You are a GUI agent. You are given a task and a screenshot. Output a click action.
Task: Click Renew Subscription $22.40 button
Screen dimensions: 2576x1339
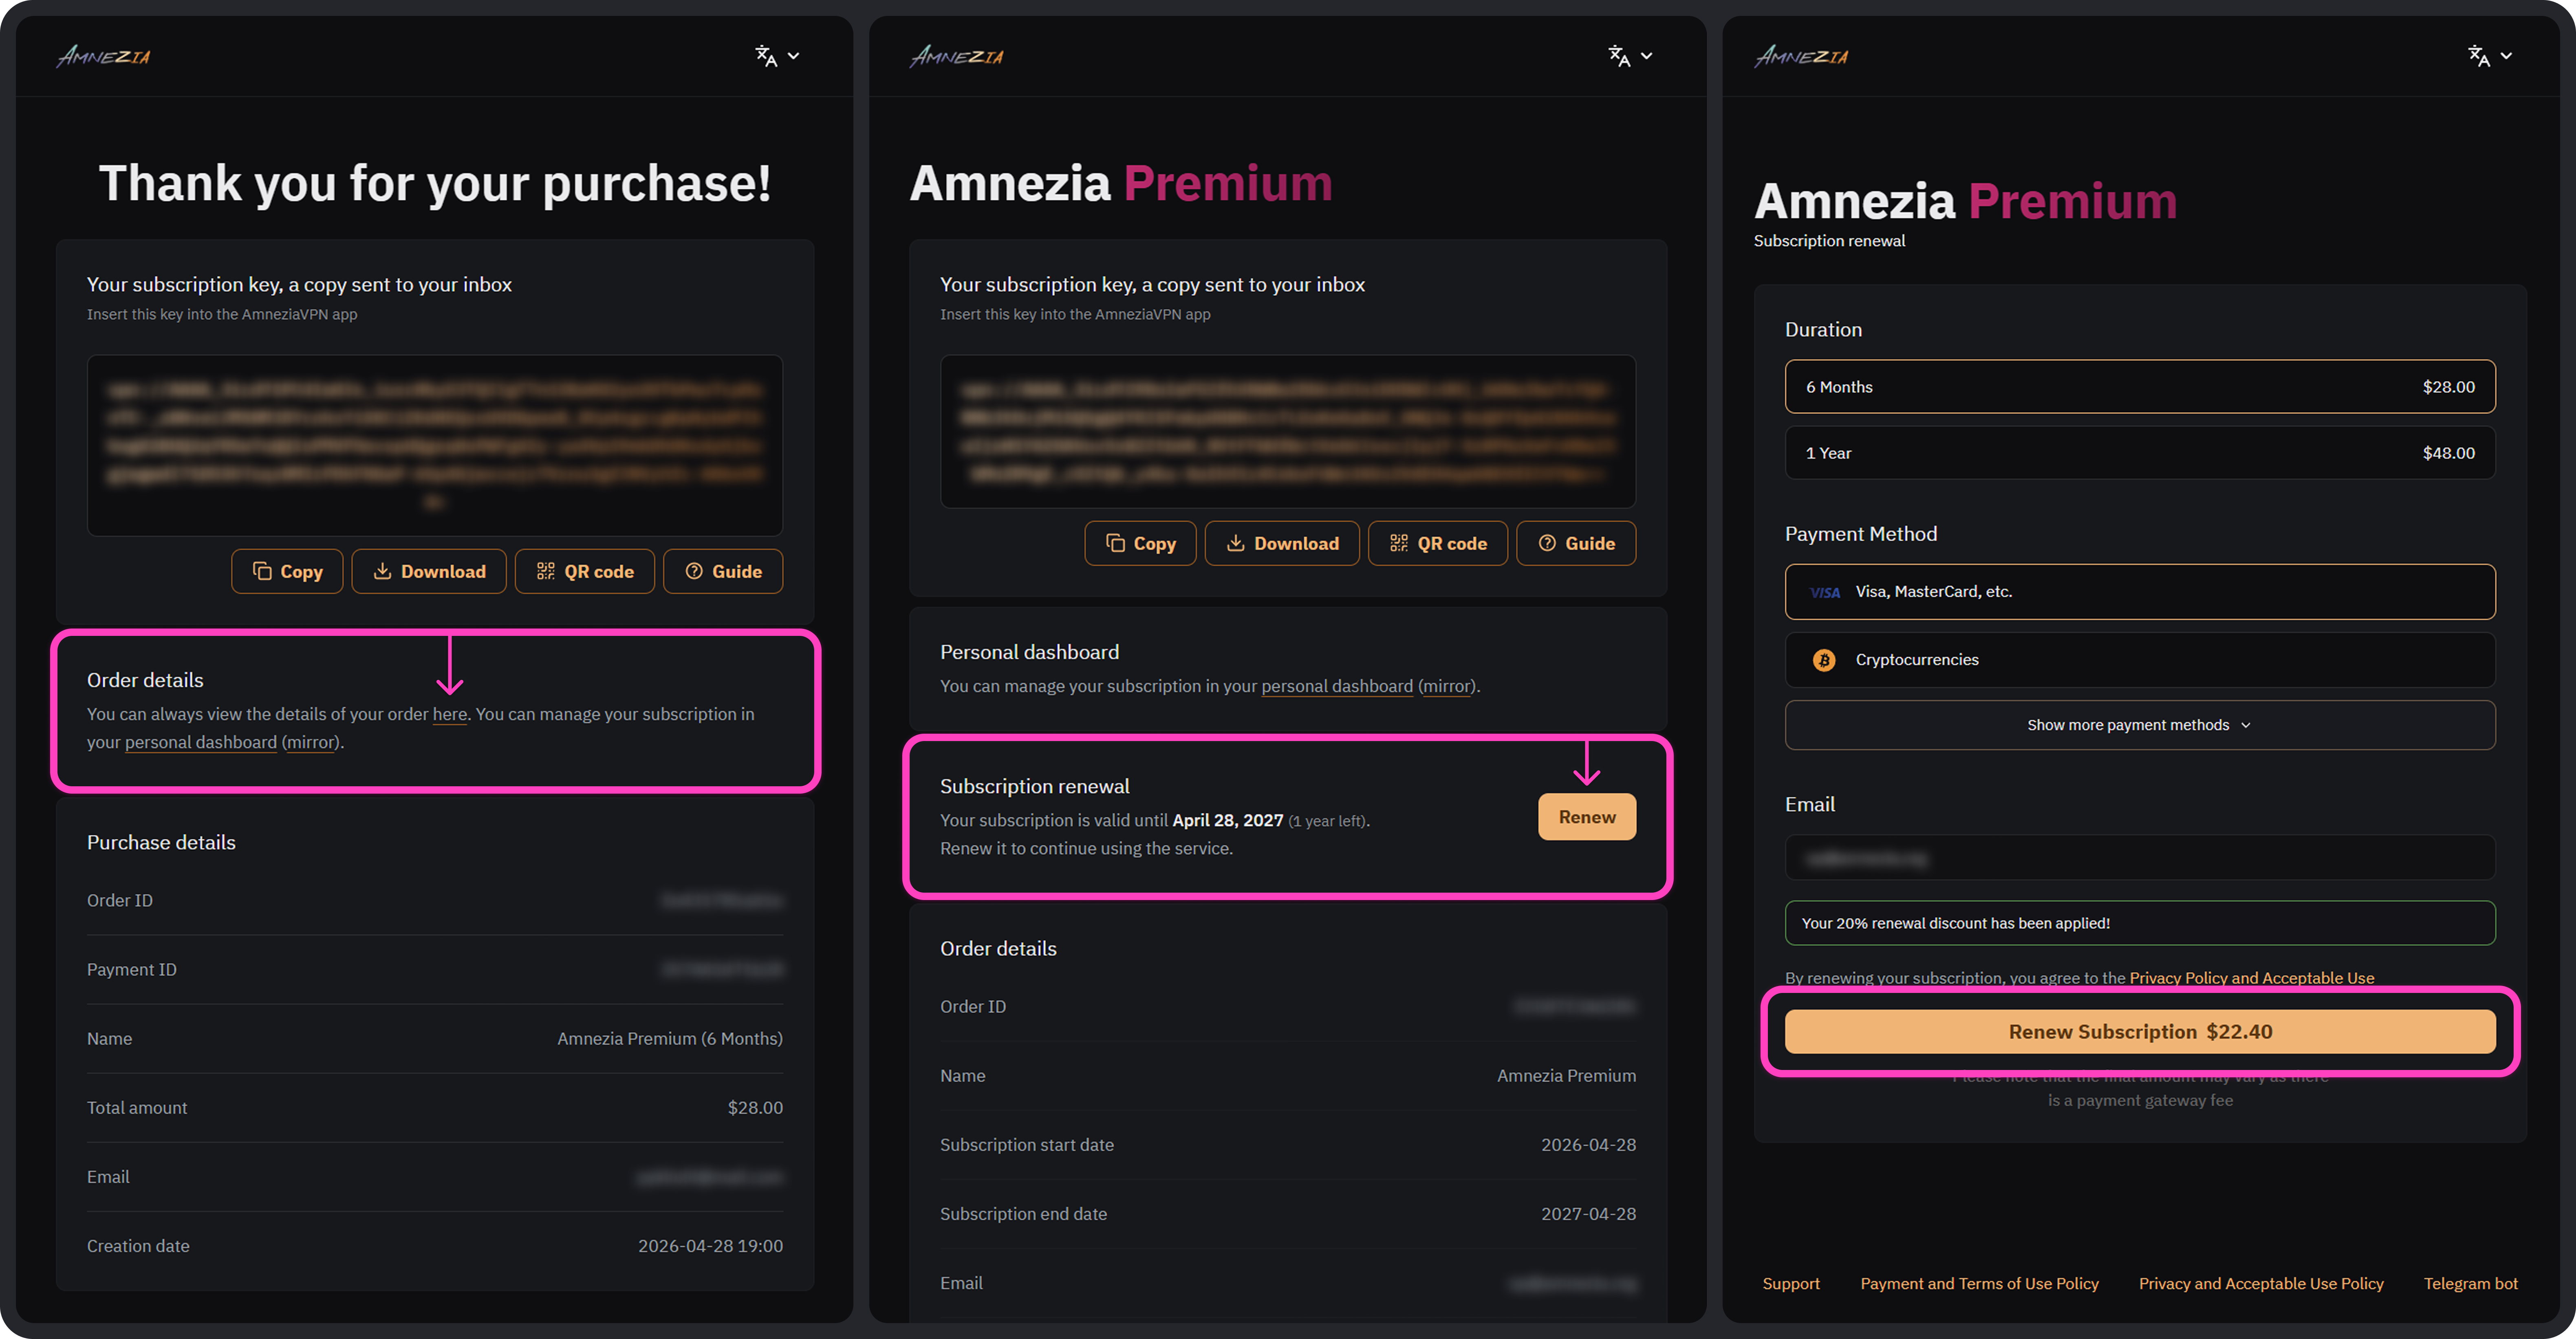point(2139,1031)
